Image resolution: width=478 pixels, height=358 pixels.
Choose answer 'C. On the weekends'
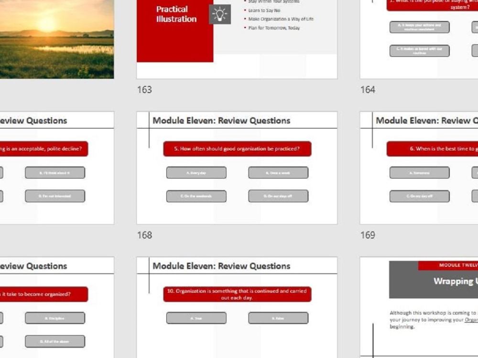196,196
